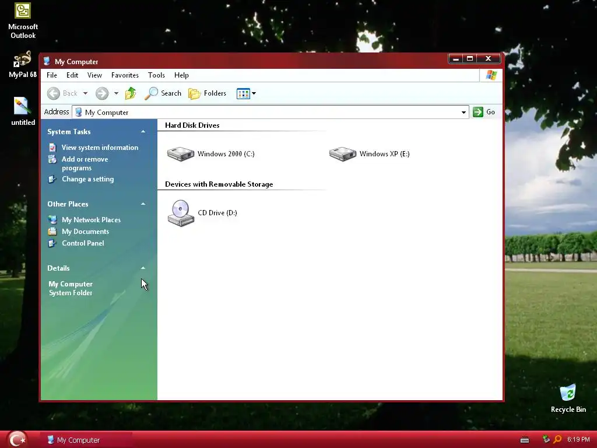Viewport: 597px width, 448px height.
Task: Click My Computer title bar icon
Action: coord(47,61)
